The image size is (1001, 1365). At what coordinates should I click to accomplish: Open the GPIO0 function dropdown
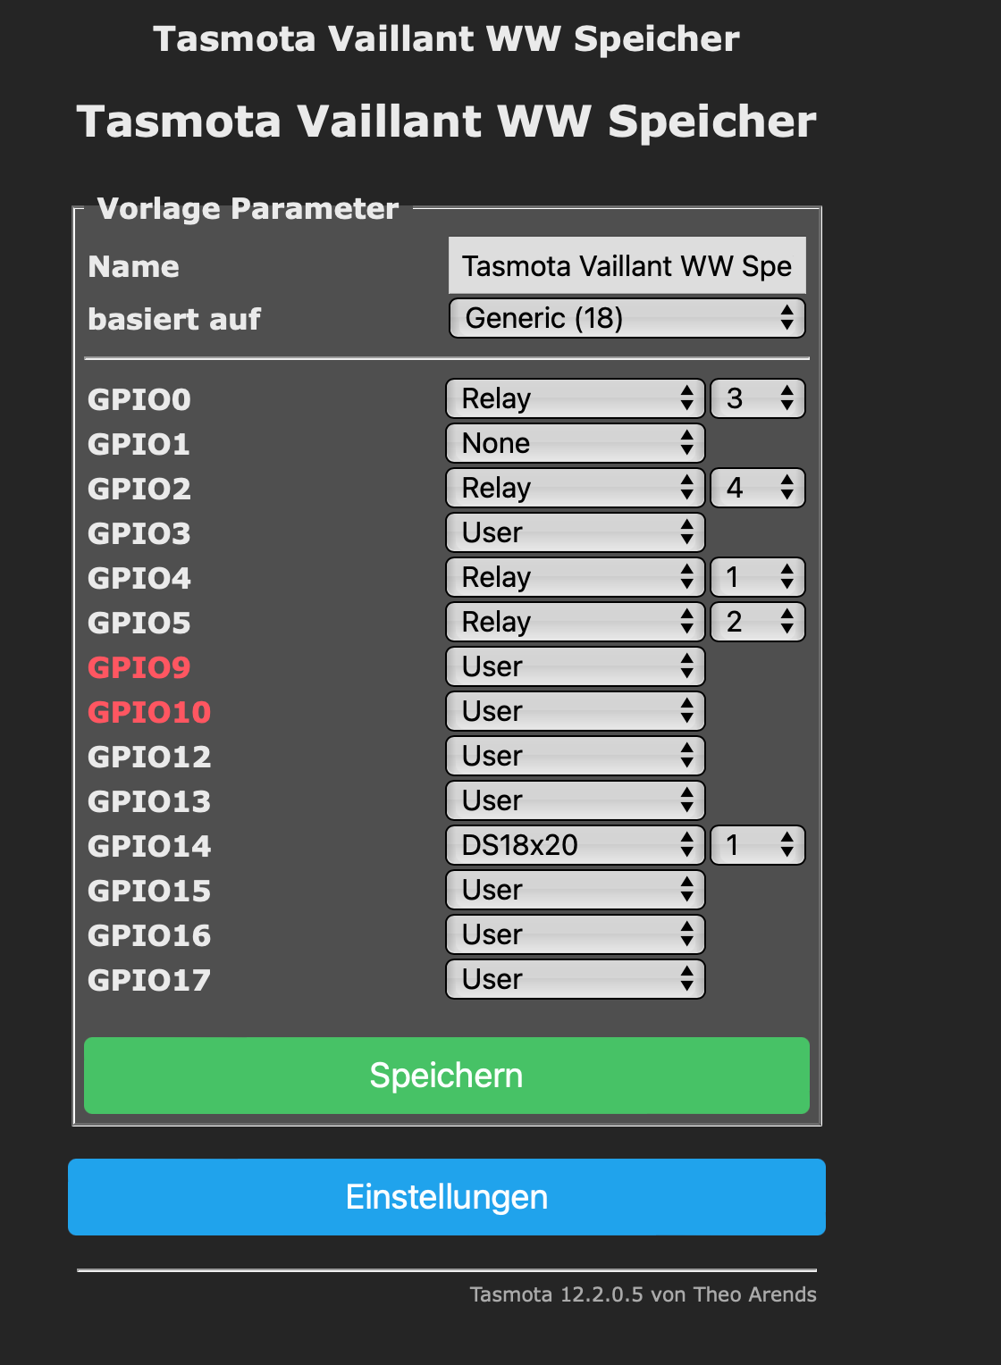(575, 398)
